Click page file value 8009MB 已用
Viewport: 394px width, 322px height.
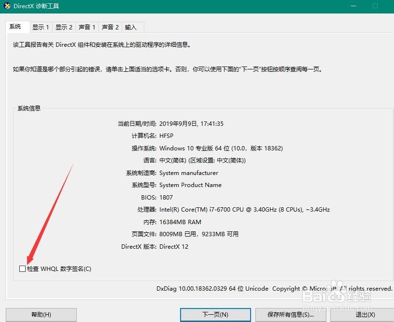(x=199, y=234)
